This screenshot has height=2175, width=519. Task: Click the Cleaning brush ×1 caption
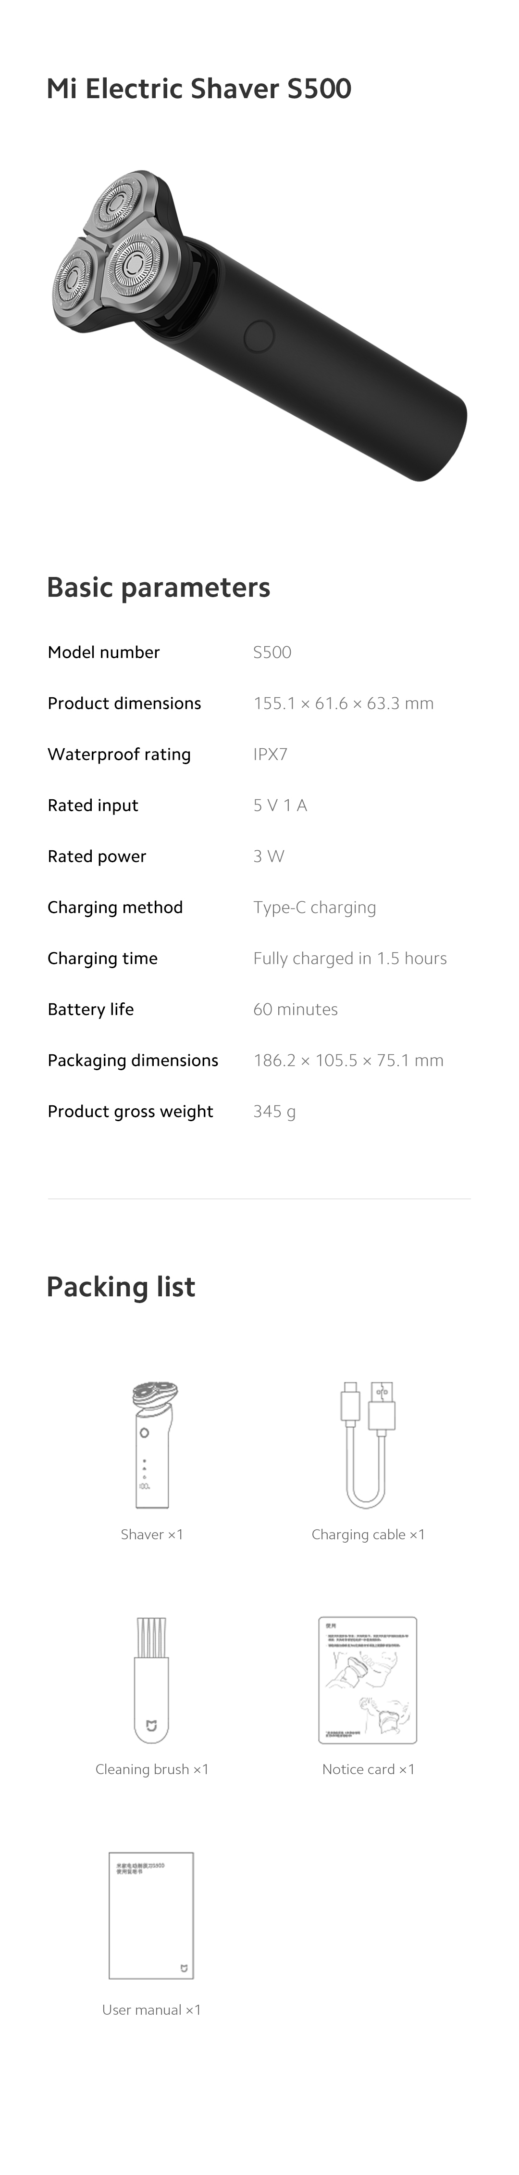click(x=152, y=1769)
